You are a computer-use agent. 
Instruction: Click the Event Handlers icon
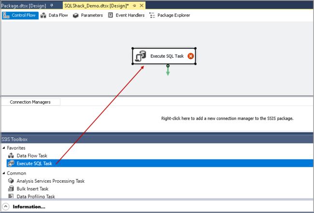[110, 15]
